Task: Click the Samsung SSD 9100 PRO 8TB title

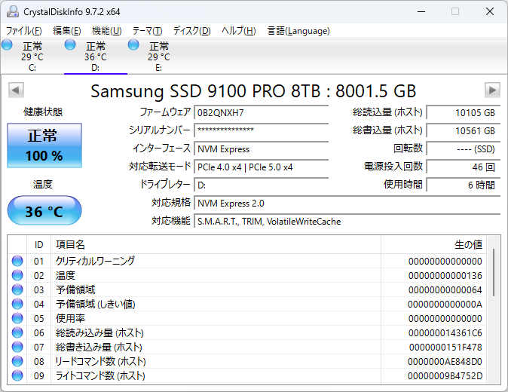Action: (253, 90)
